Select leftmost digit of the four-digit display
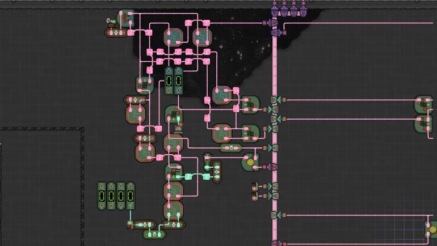437x246 pixels. pos(102,196)
